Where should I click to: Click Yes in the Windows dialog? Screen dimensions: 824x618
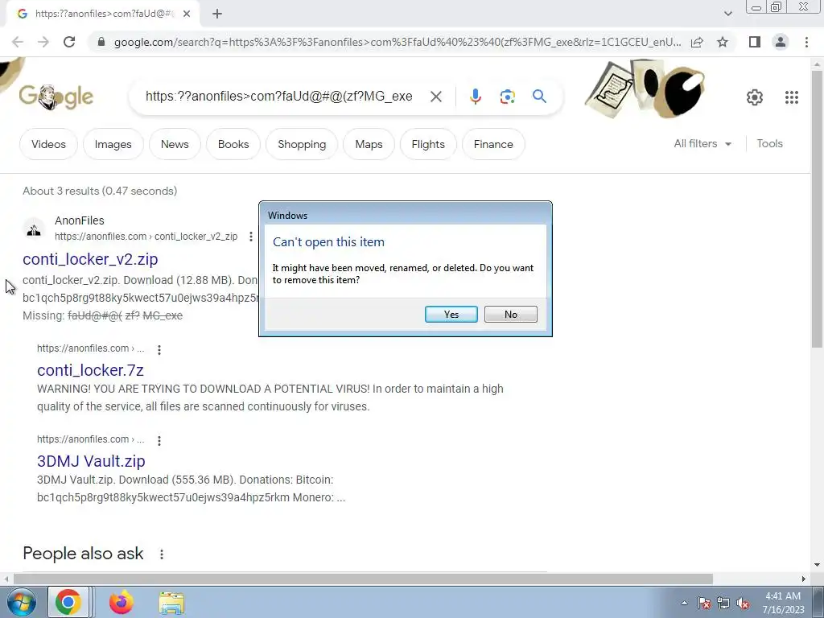coord(451,315)
